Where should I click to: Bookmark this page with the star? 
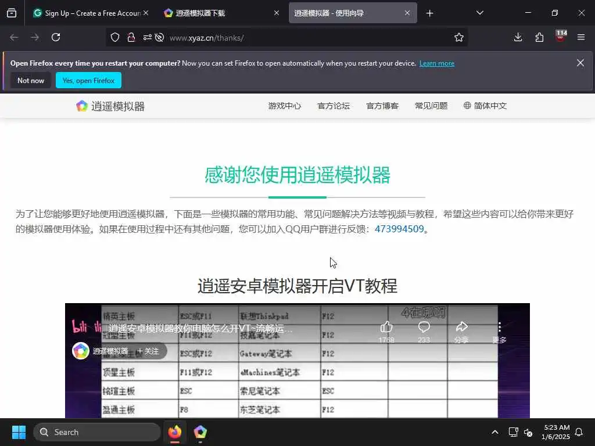pos(459,37)
